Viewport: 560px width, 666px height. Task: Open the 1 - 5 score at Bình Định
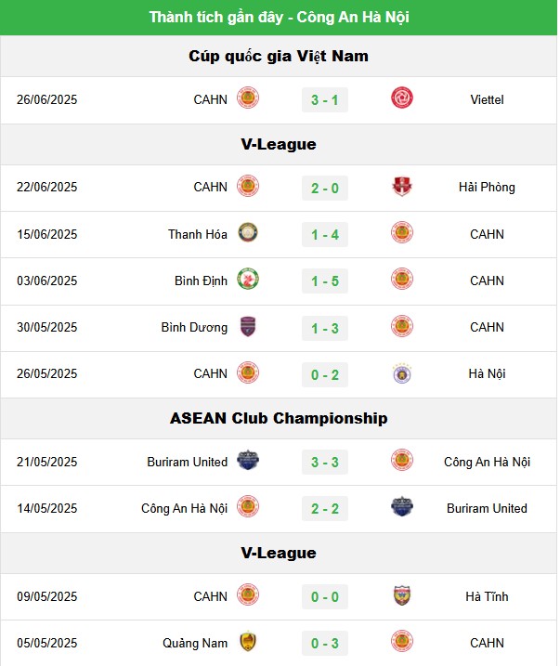tap(325, 281)
